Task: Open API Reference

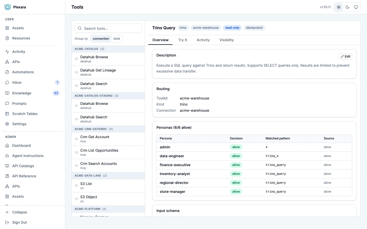Action: pos(32,176)
